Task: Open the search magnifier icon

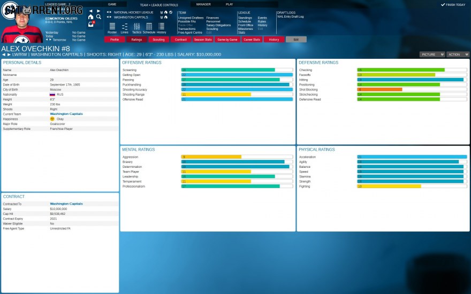Action: 98,17
